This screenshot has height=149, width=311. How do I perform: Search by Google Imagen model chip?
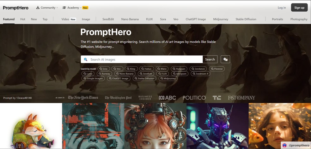[x=93, y=78]
